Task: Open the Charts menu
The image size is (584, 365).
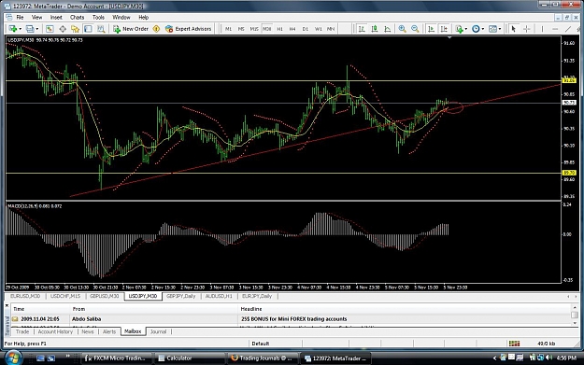Action: point(78,17)
